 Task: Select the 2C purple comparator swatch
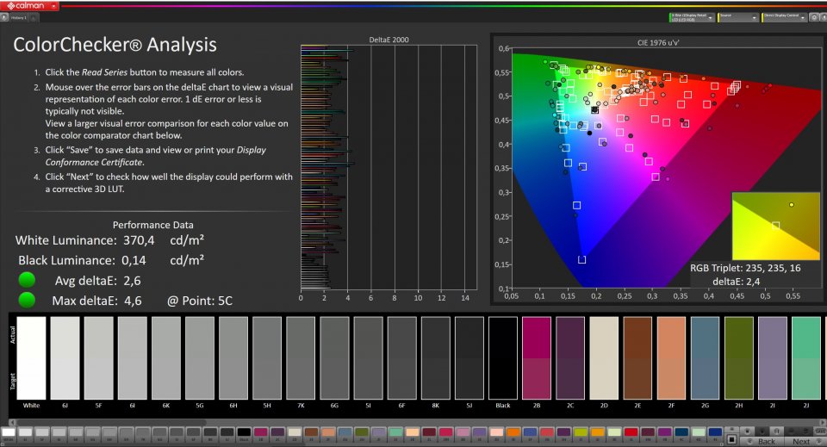click(570, 358)
